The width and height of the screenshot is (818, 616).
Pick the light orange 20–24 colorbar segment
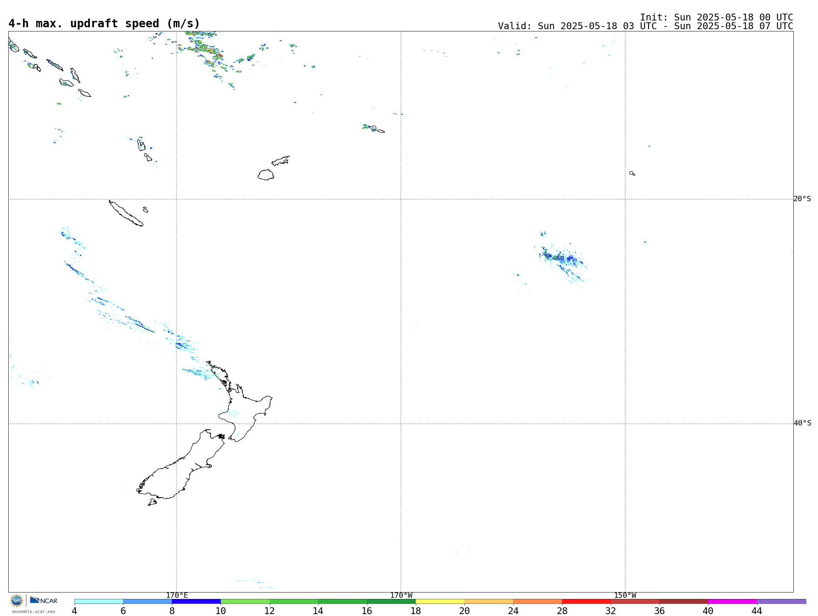click(489, 602)
